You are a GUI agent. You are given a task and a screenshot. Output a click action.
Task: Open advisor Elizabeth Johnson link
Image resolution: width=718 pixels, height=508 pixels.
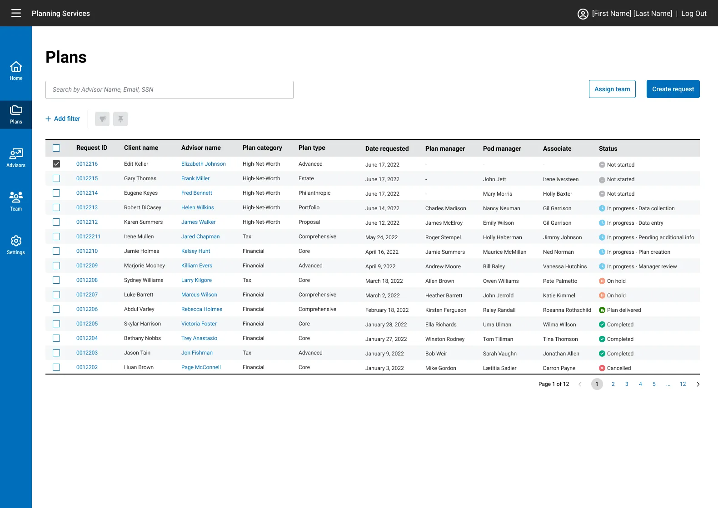(204, 164)
